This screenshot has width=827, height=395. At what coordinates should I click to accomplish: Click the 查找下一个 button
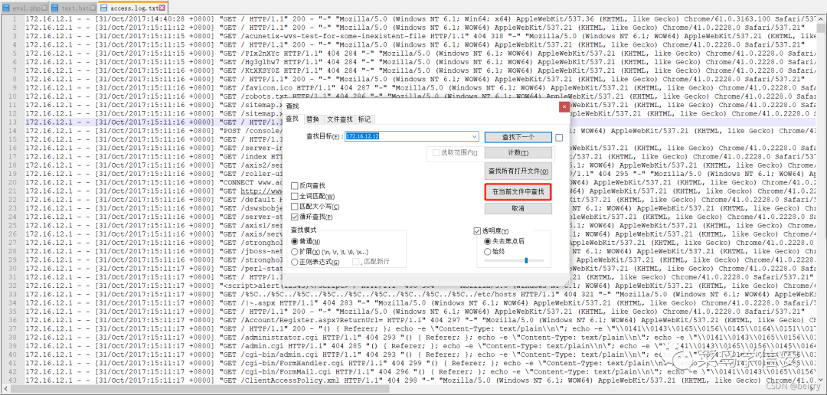[518, 136]
